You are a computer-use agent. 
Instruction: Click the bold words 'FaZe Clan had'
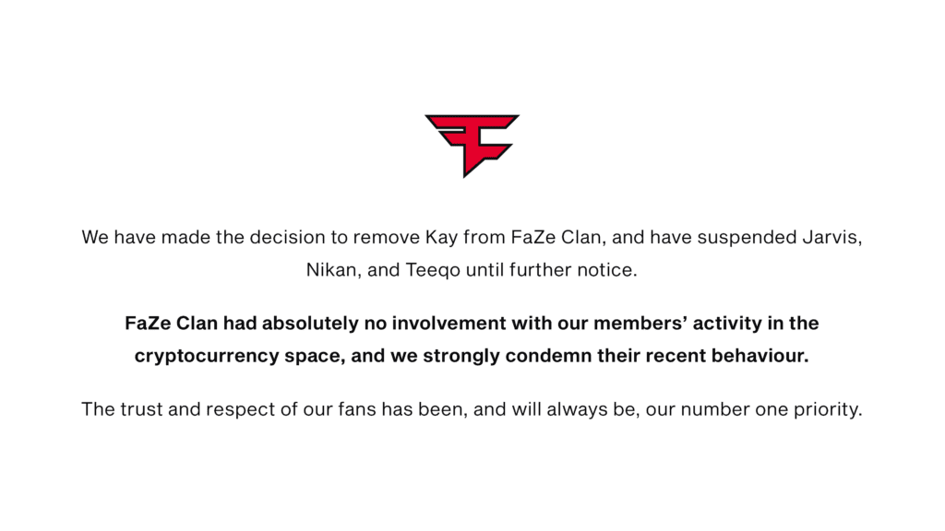point(177,324)
